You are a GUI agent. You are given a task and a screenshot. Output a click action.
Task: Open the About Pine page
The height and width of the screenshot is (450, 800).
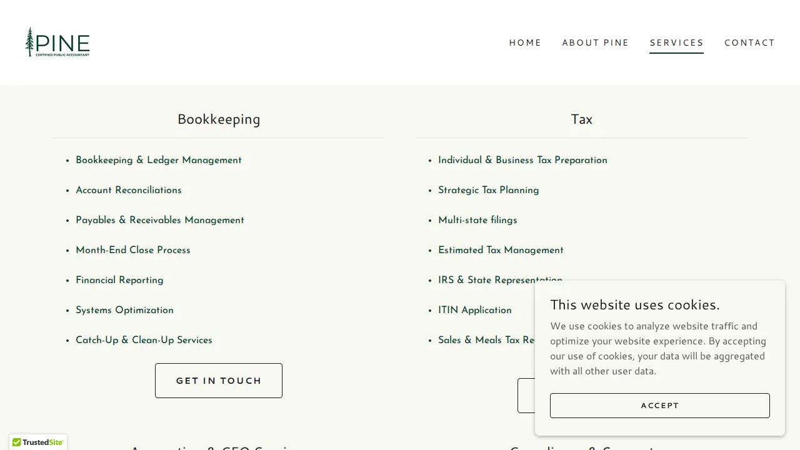[596, 42]
